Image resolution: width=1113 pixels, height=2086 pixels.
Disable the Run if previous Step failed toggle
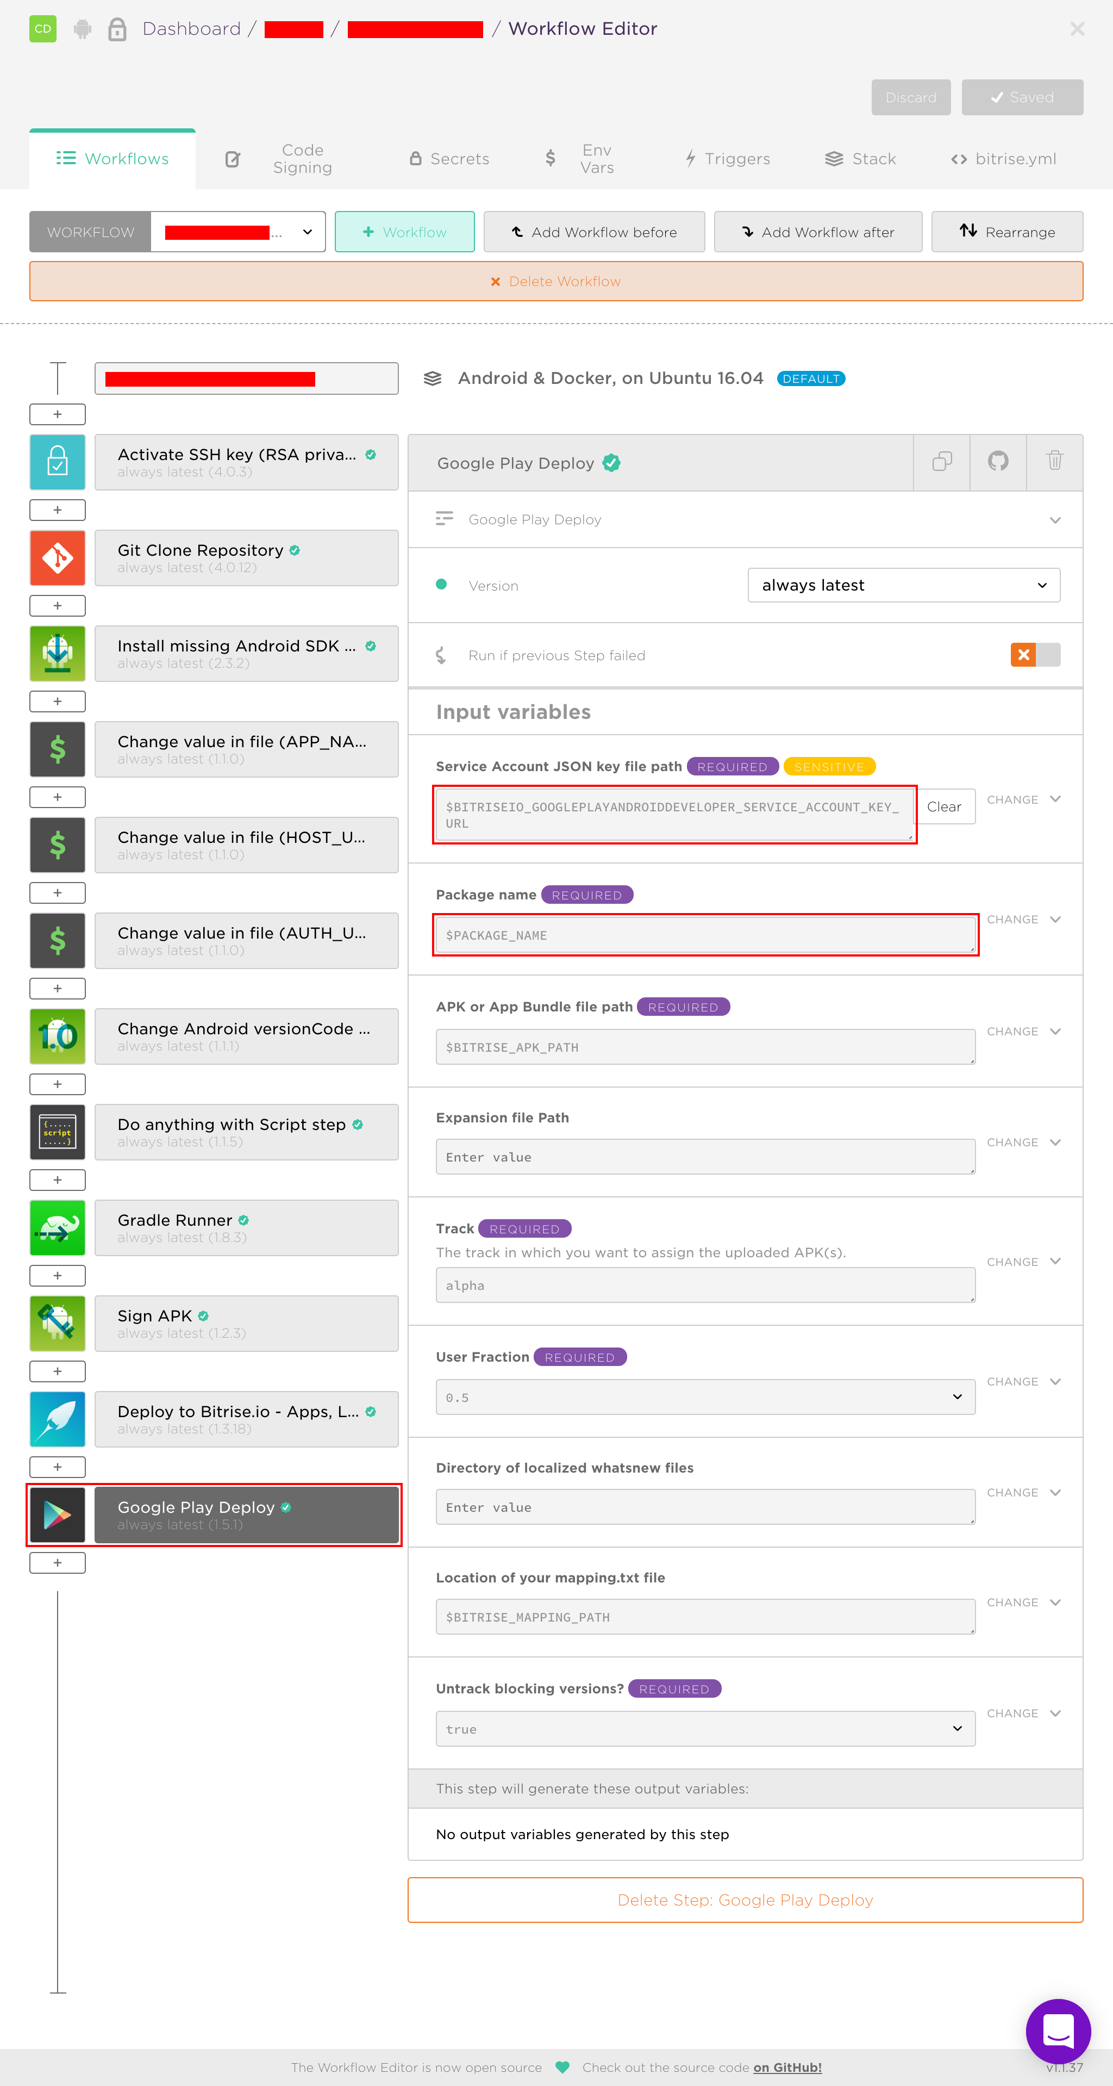1036,654
